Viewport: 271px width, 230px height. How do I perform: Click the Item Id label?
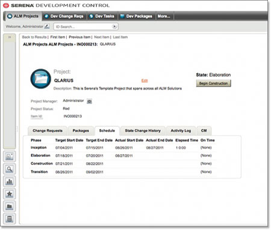point(37,117)
